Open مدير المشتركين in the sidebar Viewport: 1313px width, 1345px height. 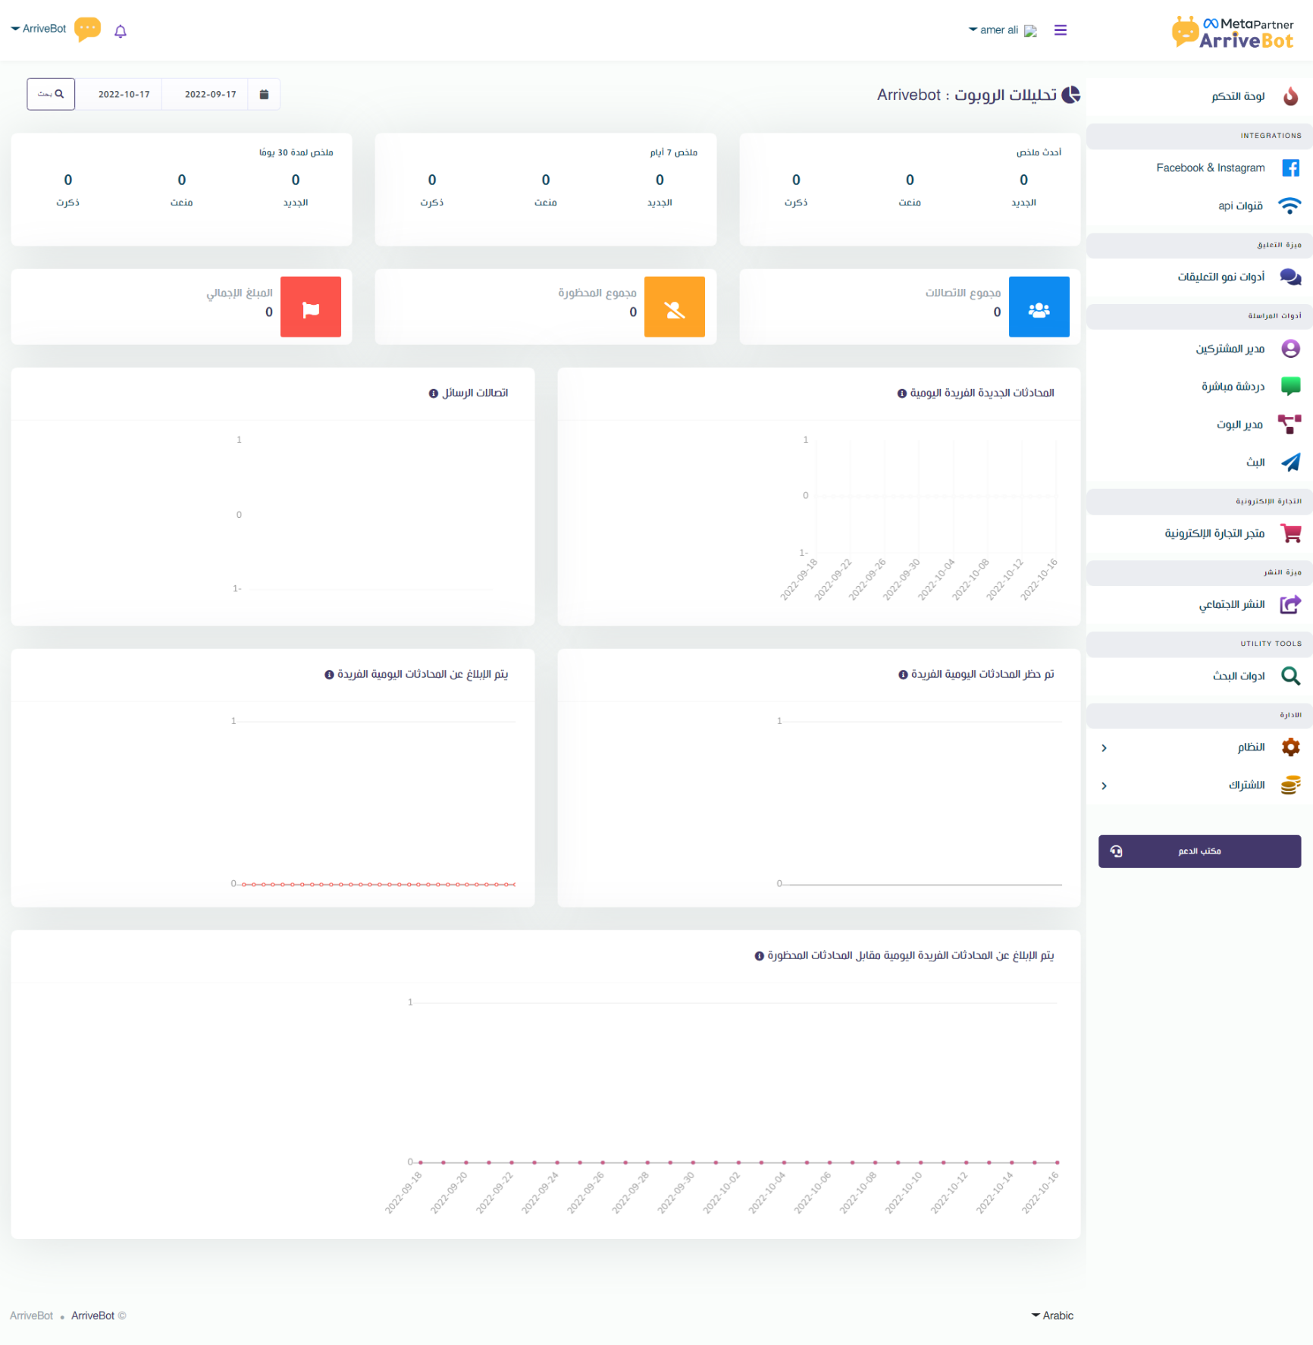click(1230, 349)
